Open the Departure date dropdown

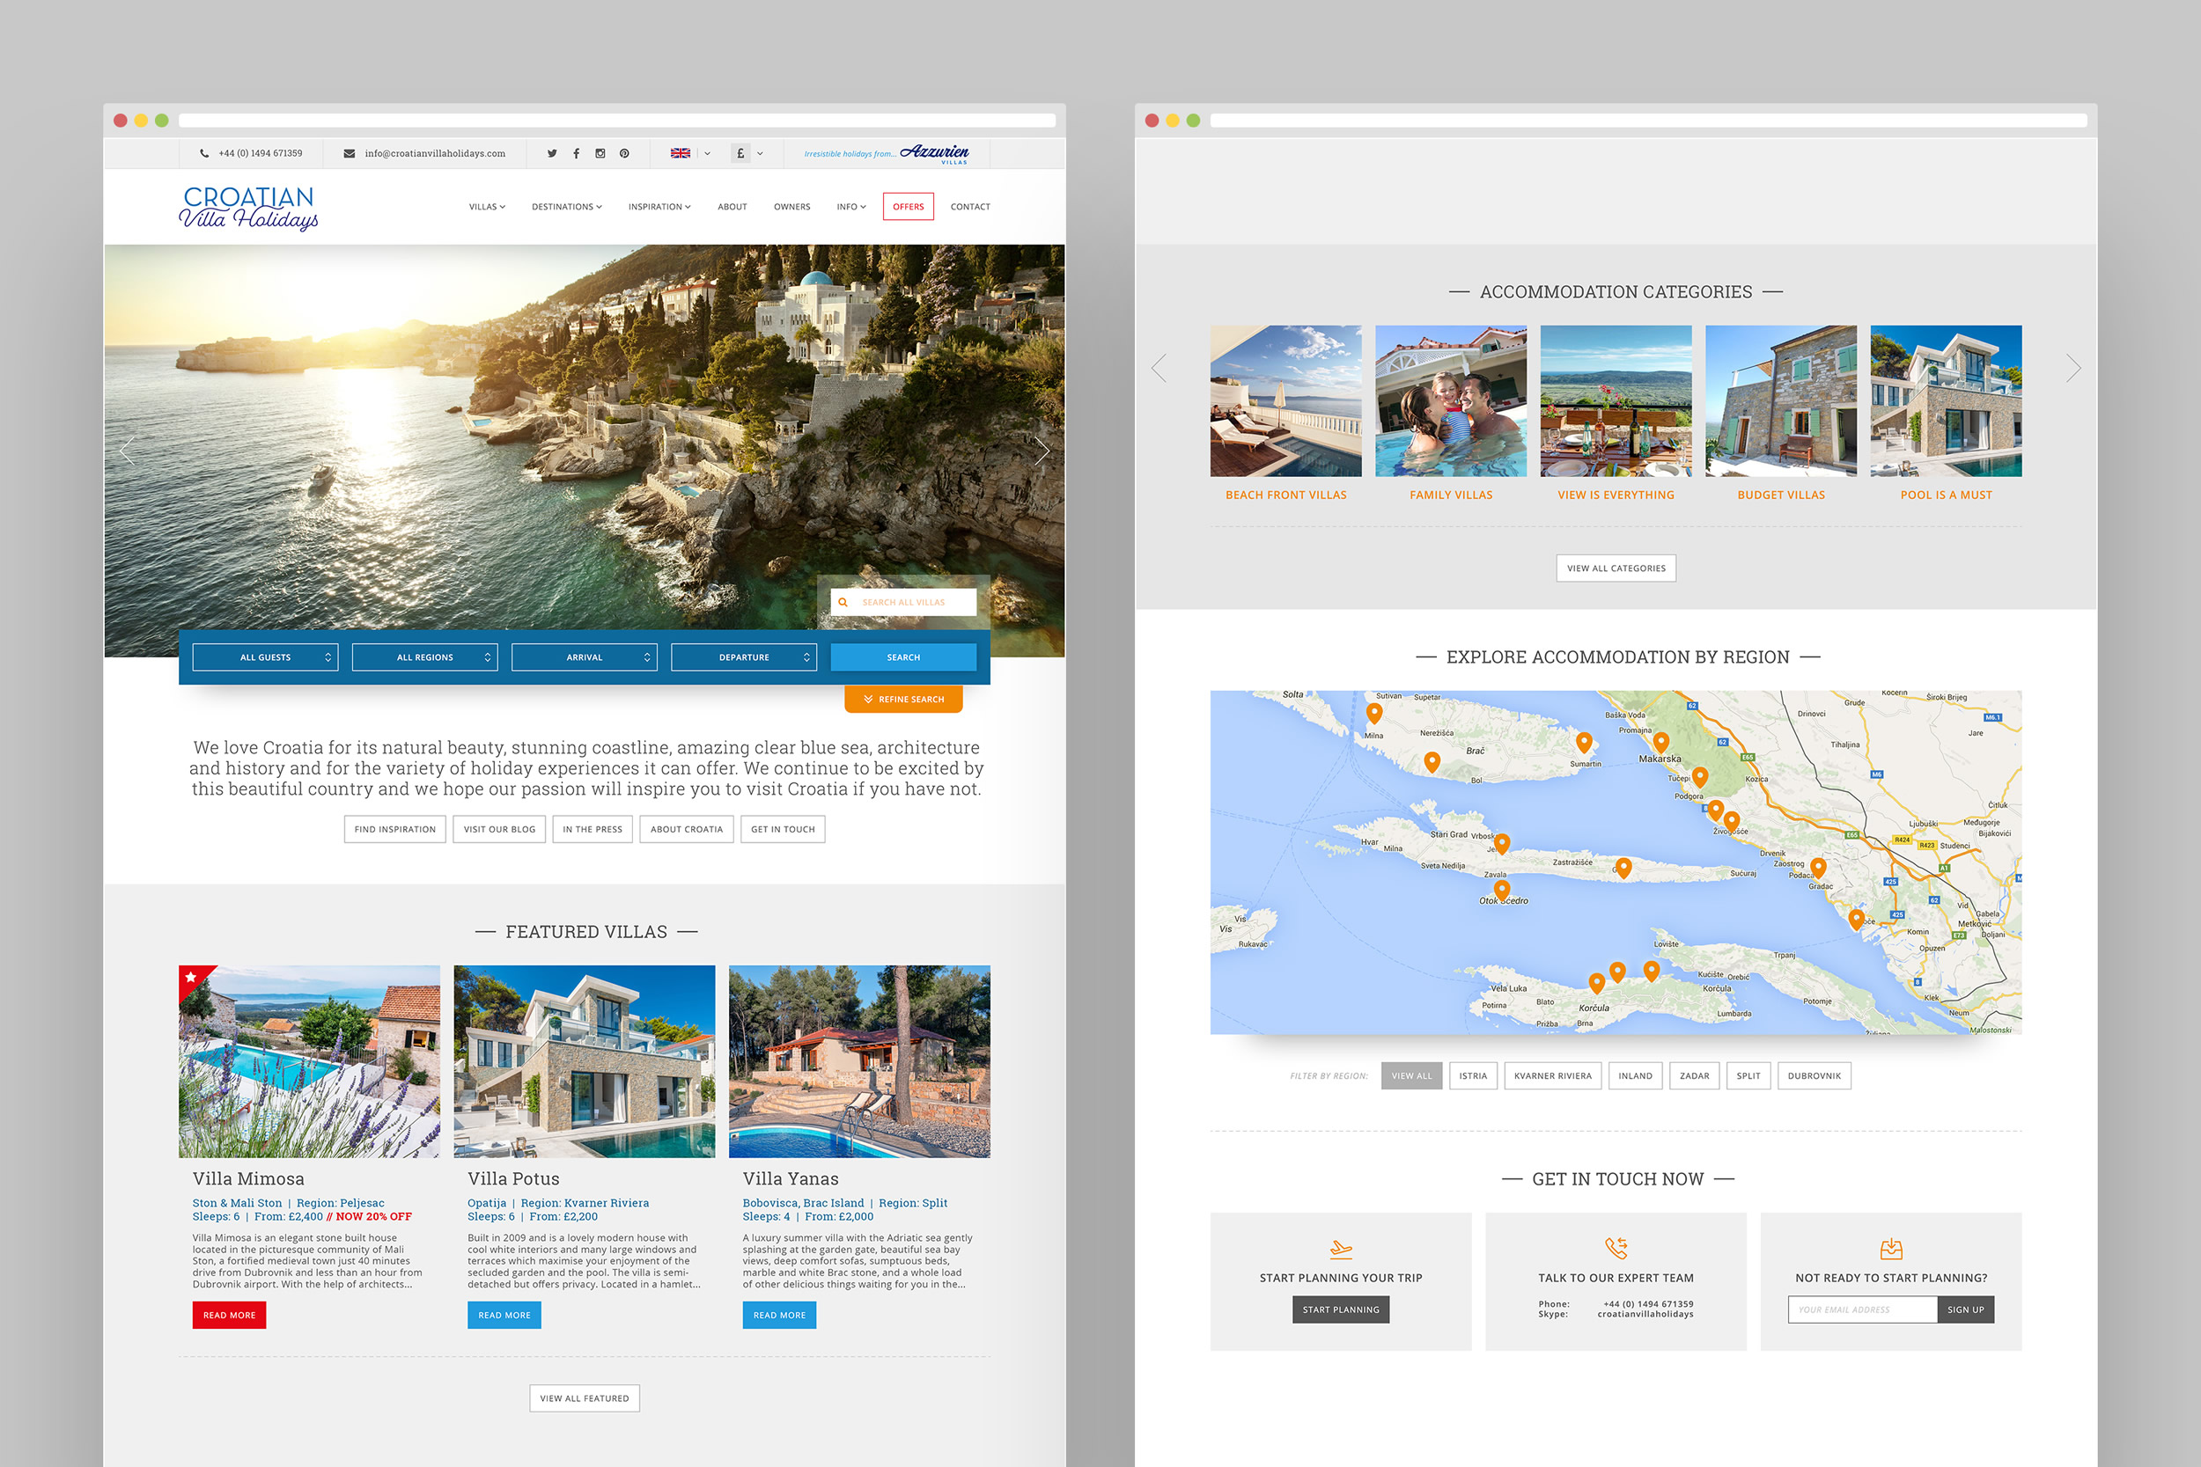point(744,657)
